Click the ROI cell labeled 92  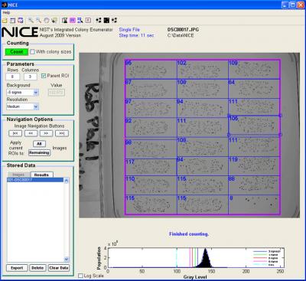tap(151, 128)
